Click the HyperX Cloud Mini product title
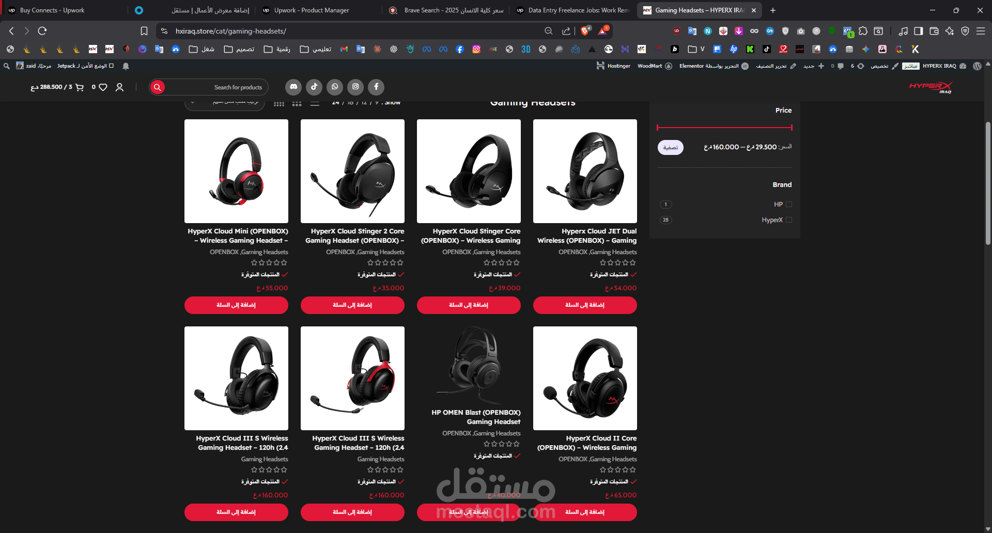992x533 pixels. pyautogui.click(x=238, y=236)
